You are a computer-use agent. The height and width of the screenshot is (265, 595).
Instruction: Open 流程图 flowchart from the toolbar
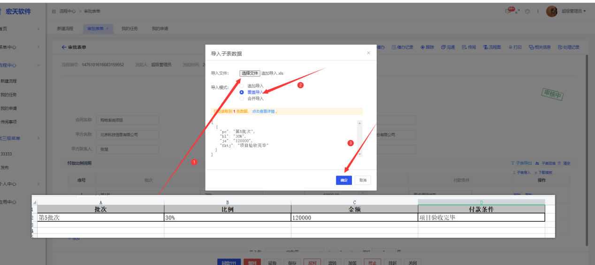tap(492, 47)
